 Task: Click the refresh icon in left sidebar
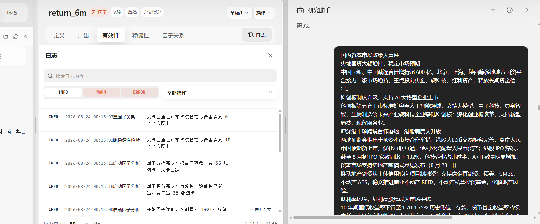click(x=16, y=37)
